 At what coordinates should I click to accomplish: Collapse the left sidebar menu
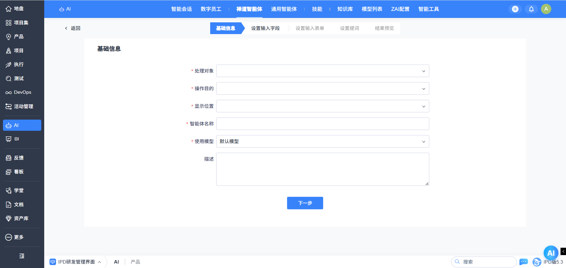click(22, 256)
